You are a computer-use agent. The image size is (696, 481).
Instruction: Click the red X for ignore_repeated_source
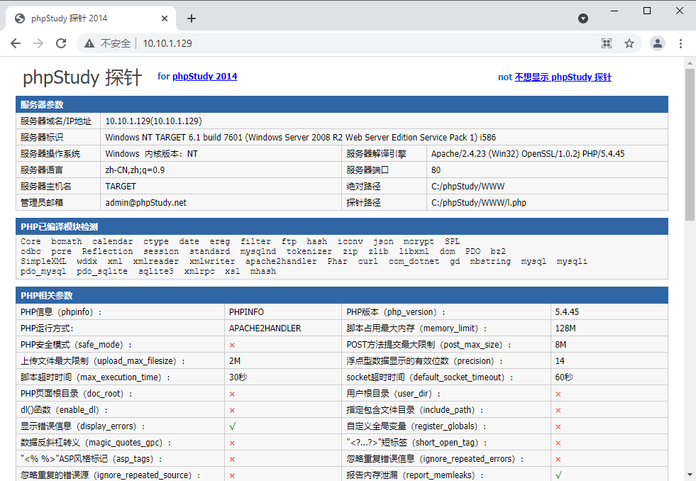232,475
